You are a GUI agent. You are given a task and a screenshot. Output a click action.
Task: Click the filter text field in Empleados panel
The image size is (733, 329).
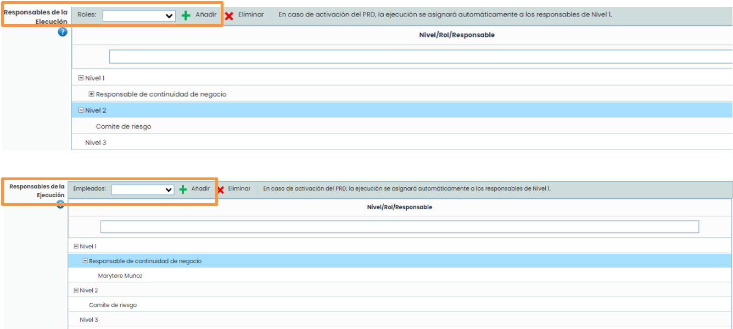[x=399, y=227]
